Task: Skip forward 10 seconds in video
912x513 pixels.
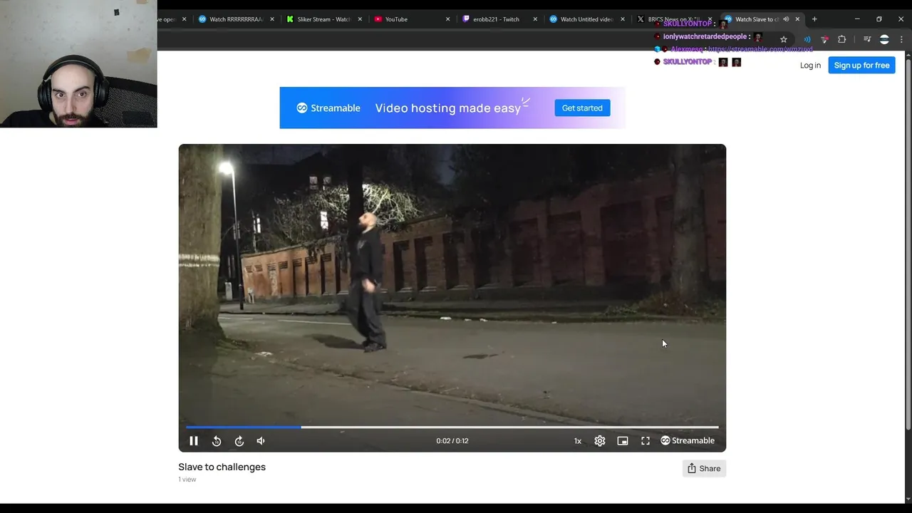Action: point(239,441)
